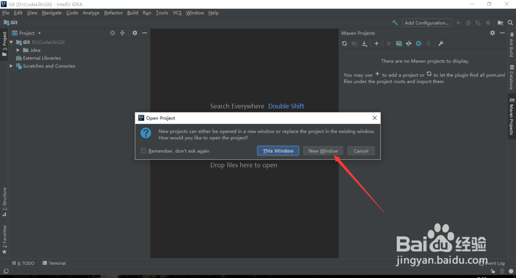Toggle Skip Tests Mode icon in Maven
This screenshot has width=516, height=278.
point(418,43)
